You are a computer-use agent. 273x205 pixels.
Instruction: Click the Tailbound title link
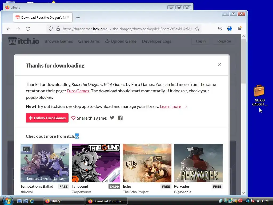coord(80,186)
